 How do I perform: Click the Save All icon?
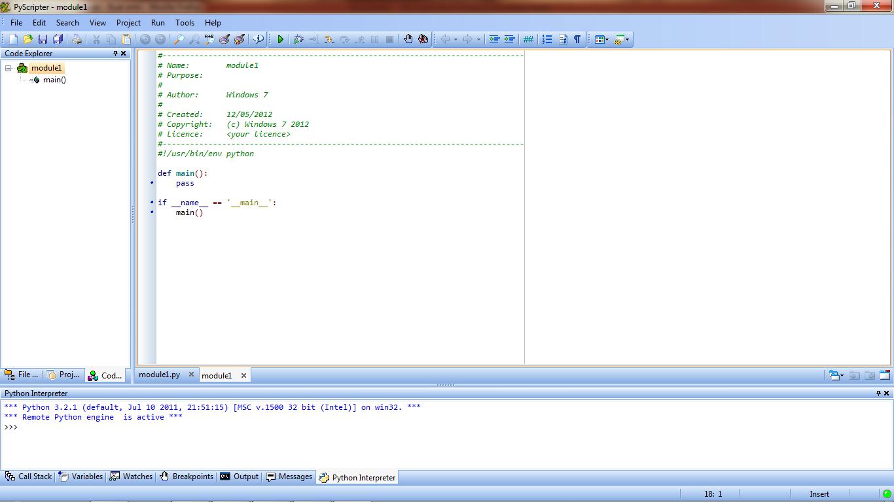click(58, 39)
